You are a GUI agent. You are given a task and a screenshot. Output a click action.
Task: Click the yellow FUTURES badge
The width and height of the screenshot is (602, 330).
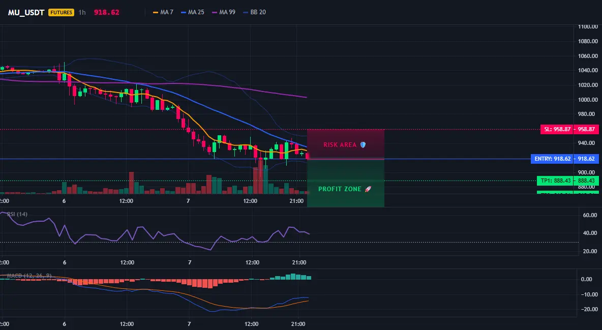pyautogui.click(x=61, y=12)
